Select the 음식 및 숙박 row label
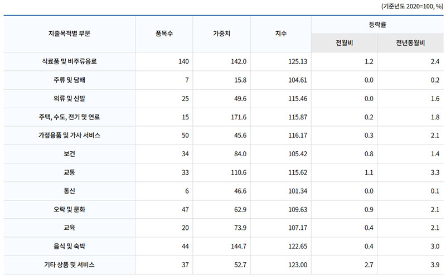 69,246
